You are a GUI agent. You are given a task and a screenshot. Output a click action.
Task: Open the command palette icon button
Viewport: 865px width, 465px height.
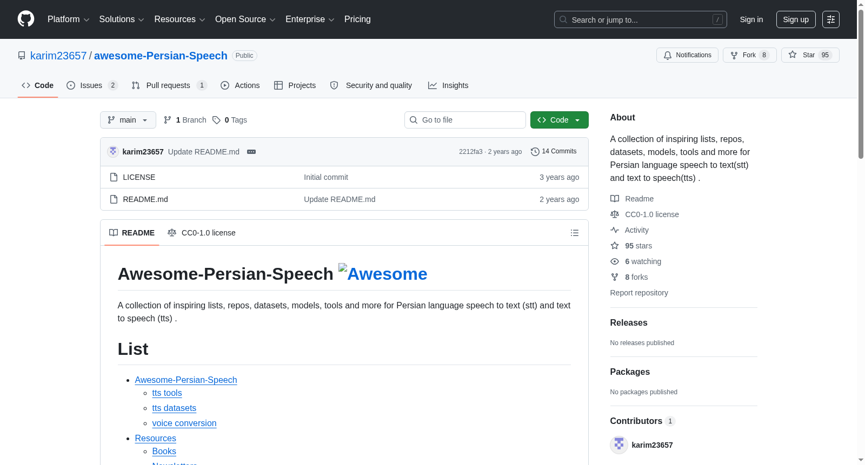click(831, 19)
